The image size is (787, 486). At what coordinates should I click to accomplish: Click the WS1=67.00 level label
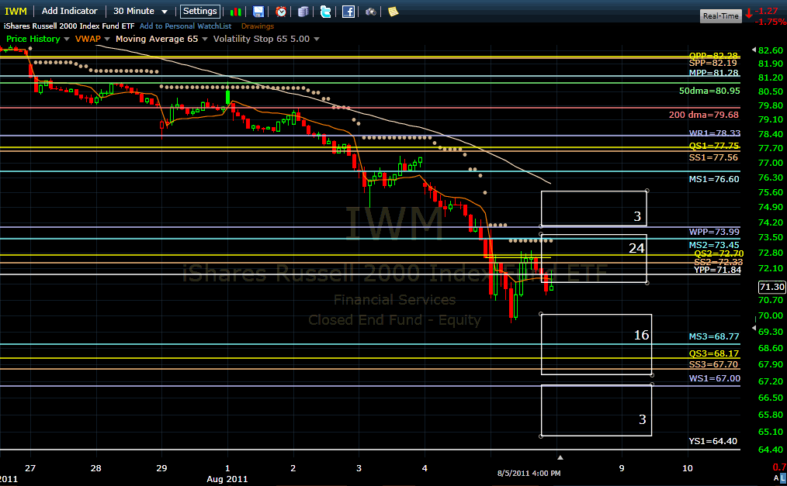[714, 378]
